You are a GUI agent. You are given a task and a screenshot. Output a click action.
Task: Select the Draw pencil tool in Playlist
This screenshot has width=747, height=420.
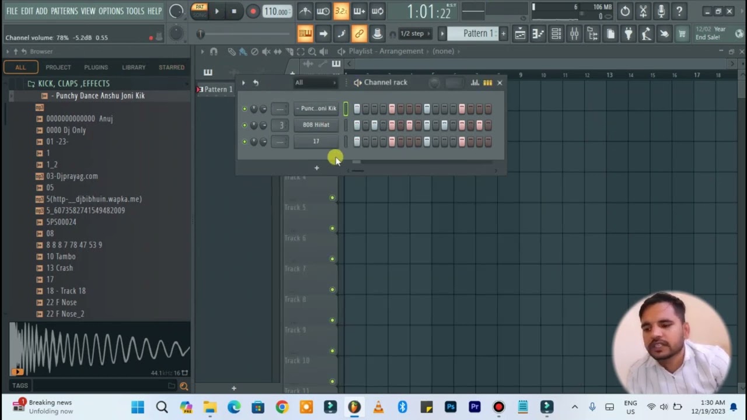click(232, 52)
